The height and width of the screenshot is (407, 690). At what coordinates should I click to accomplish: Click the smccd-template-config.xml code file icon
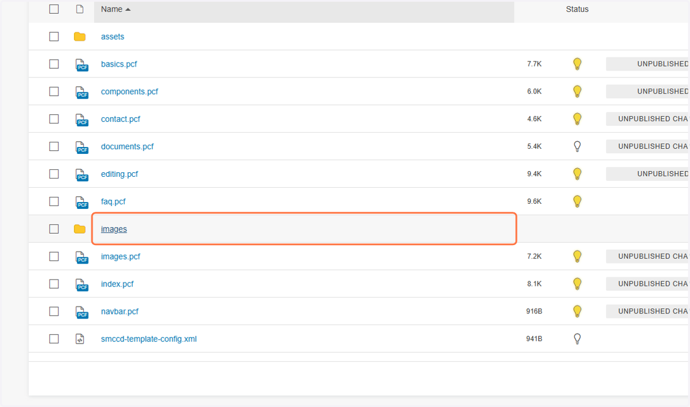[80, 339]
